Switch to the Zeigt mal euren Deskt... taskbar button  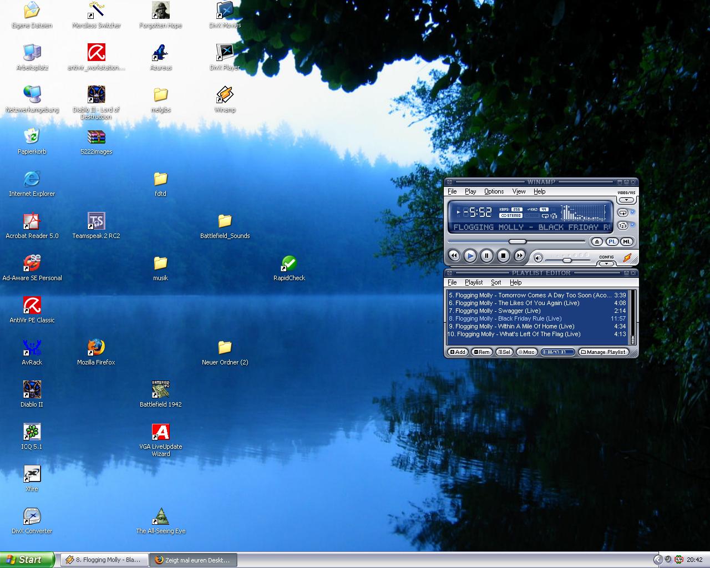coord(194,560)
